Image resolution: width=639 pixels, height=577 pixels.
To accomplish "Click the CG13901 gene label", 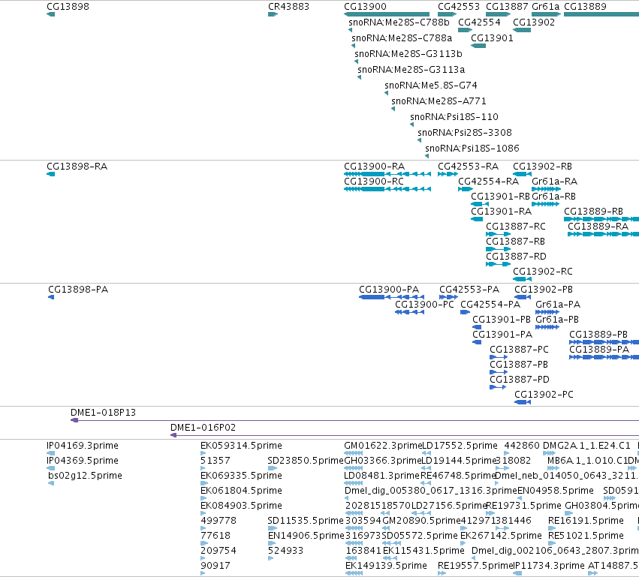I will [492, 38].
